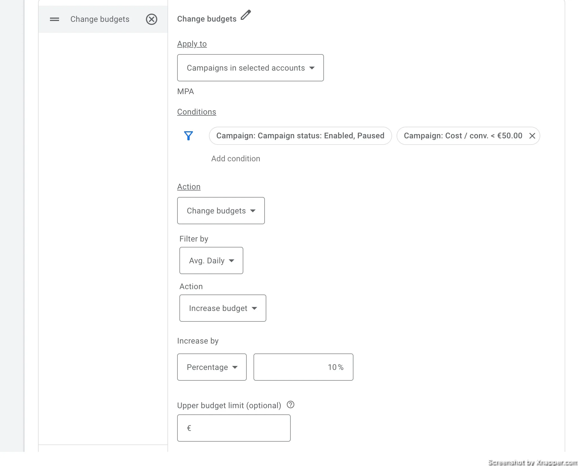Click the underlined Action heading
The image size is (578, 466).
point(189,187)
